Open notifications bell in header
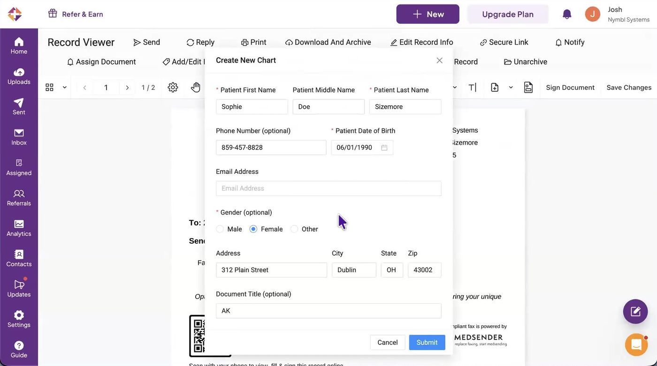This screenshot has width=657, height=366. click(x=567, y=14)
